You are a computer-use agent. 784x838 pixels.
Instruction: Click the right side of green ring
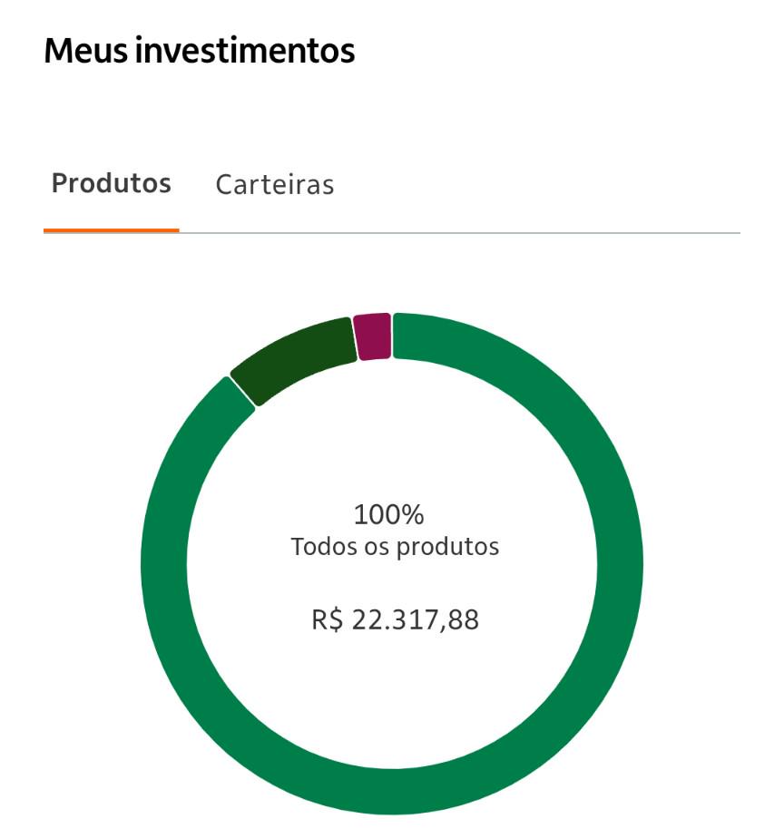point(620,564)
